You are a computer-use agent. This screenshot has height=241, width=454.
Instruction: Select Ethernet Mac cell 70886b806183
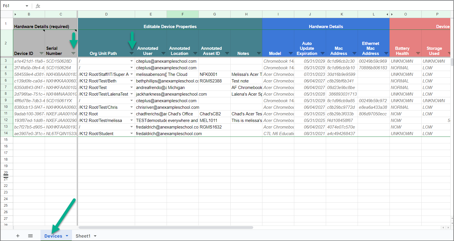pos(374,68)
